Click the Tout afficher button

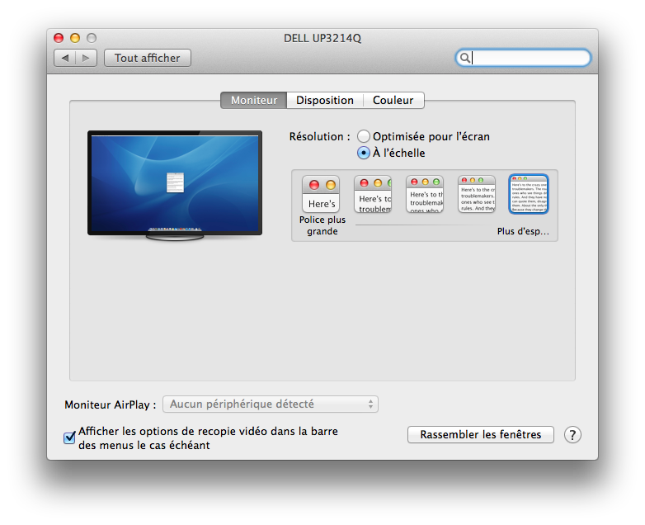tap(148, 58)
